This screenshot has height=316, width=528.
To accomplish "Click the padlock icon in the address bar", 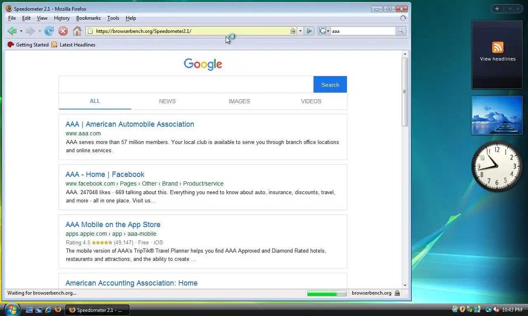I will click(x=293, y=31).
